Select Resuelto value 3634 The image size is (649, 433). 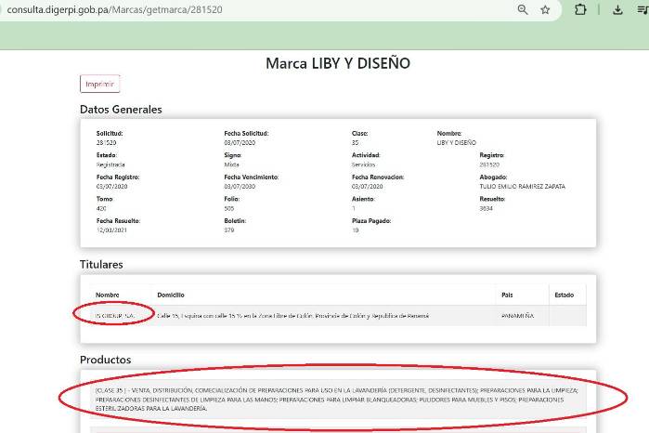[486, 208]
